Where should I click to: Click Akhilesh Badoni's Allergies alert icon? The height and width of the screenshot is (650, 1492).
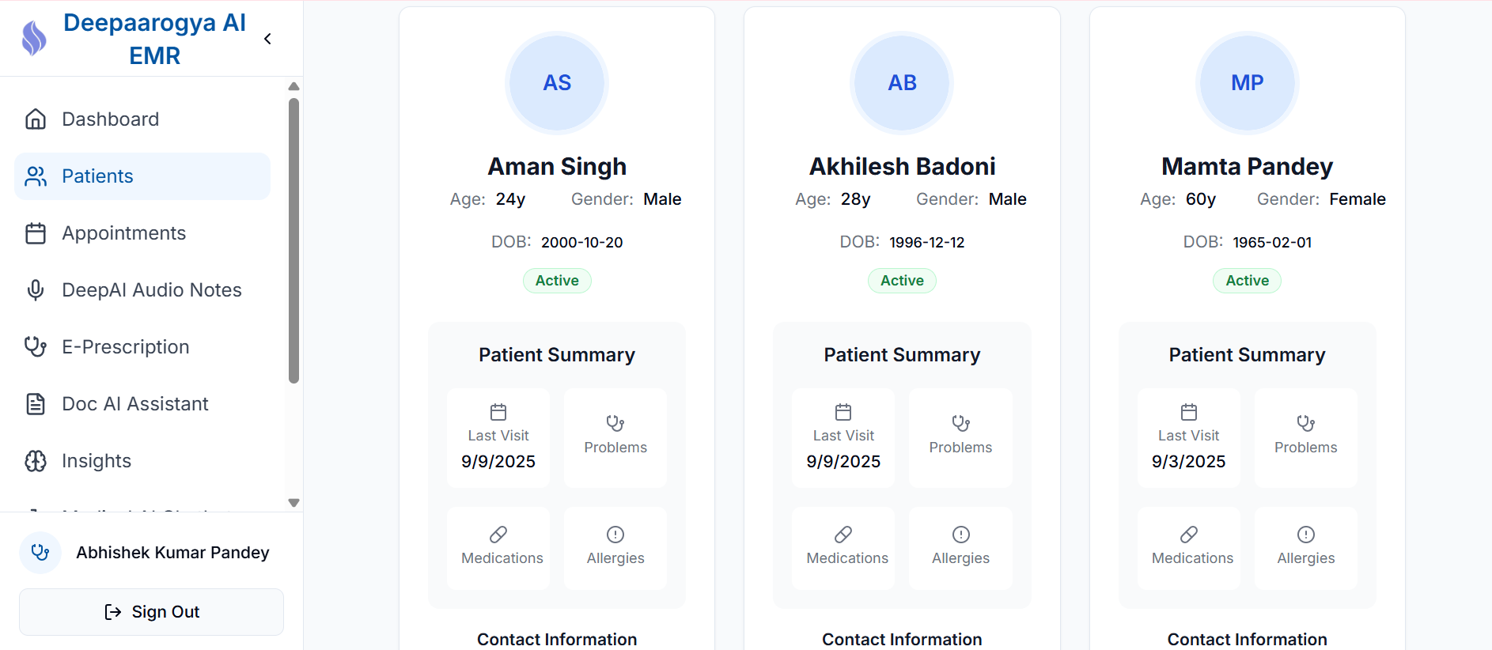tap(960, 535)
